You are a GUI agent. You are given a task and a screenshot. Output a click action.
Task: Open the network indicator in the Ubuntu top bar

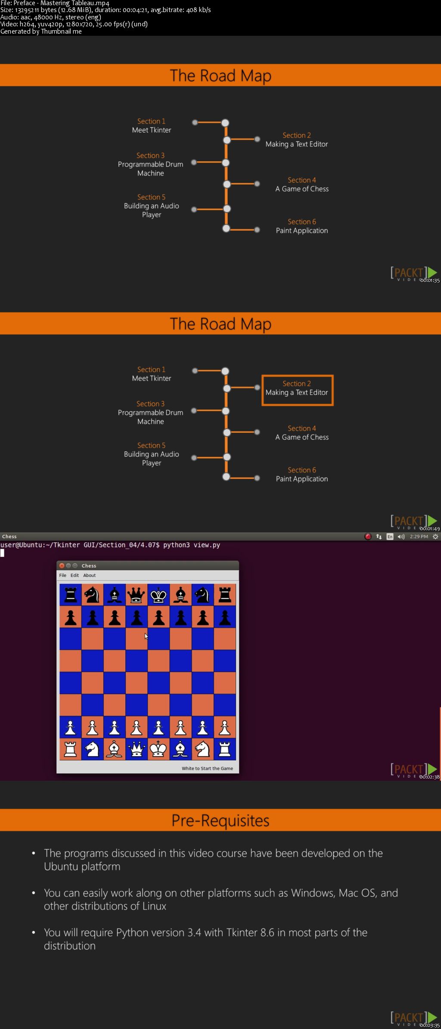pos(379,536)
